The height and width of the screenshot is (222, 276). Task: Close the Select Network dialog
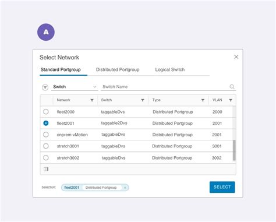236,57
